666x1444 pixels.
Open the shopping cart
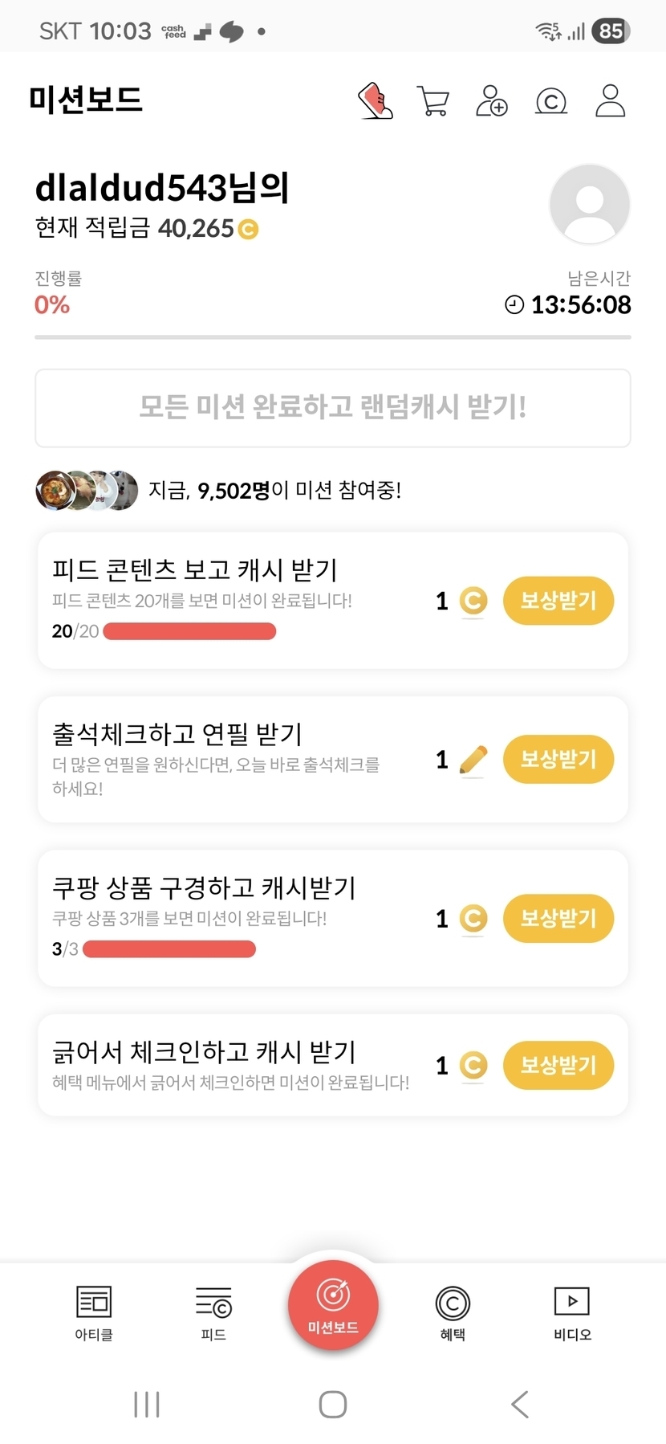433,101
